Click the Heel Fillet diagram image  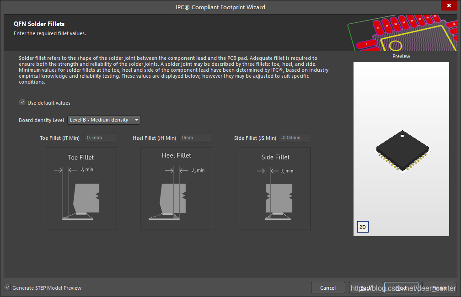click(x=176, y=188)
